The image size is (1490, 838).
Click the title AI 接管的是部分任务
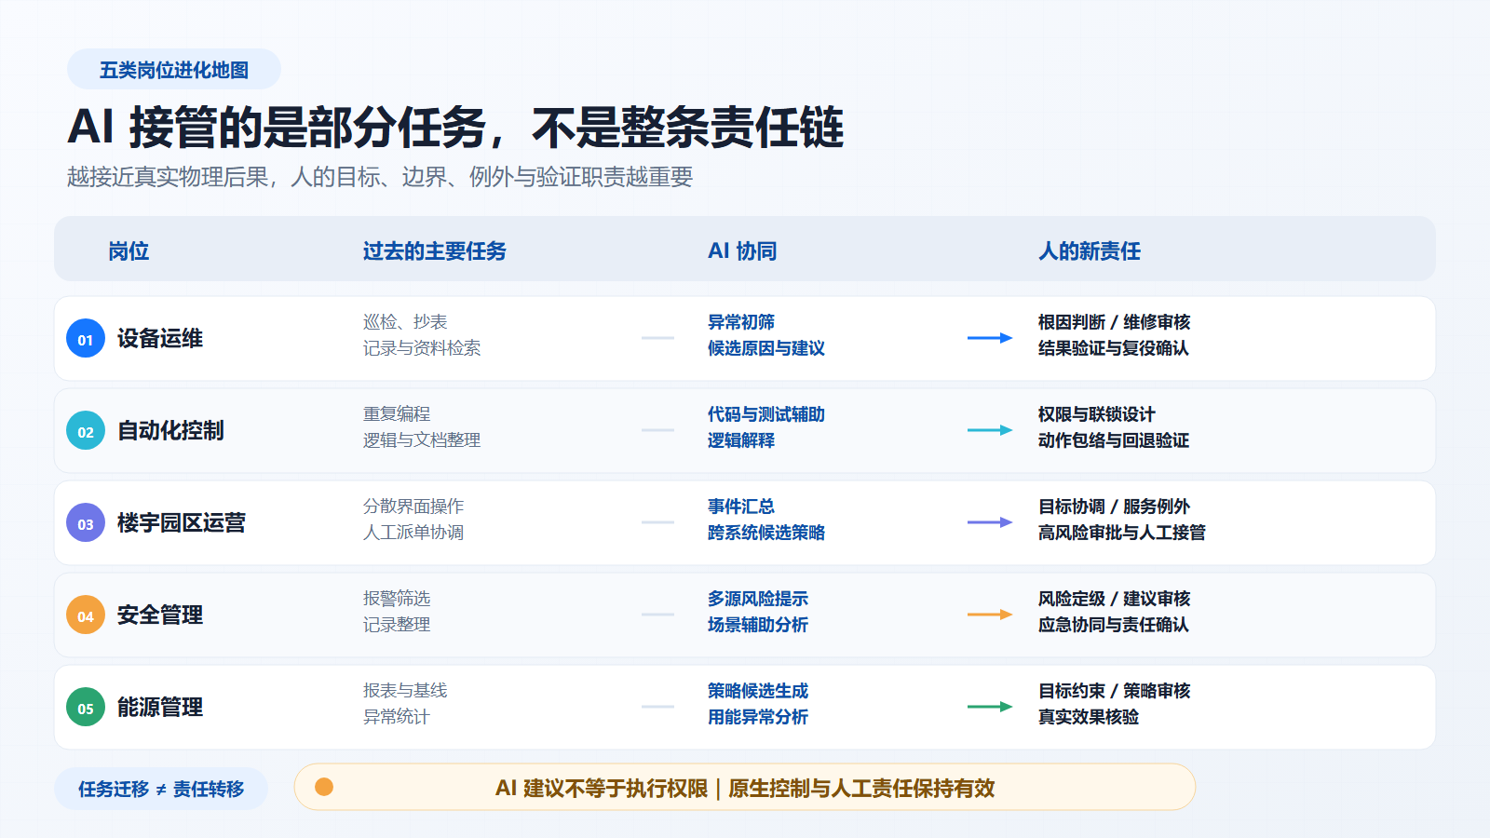click(x=455, y=128)
